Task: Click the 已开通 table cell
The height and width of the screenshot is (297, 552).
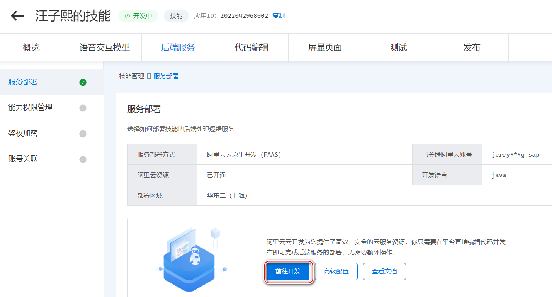Action: 305,175
